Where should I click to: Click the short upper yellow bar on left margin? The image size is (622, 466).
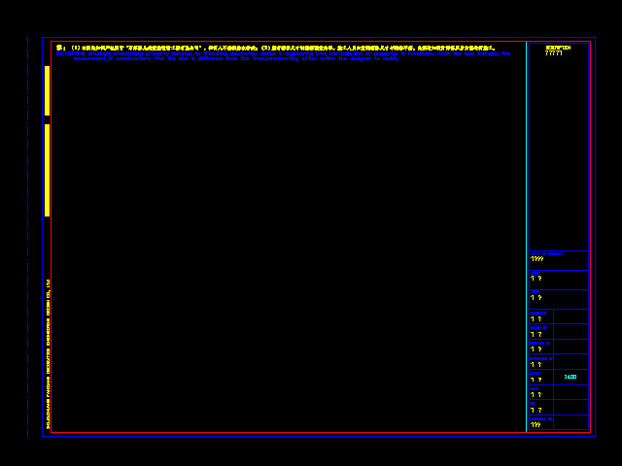coord(47,90)
